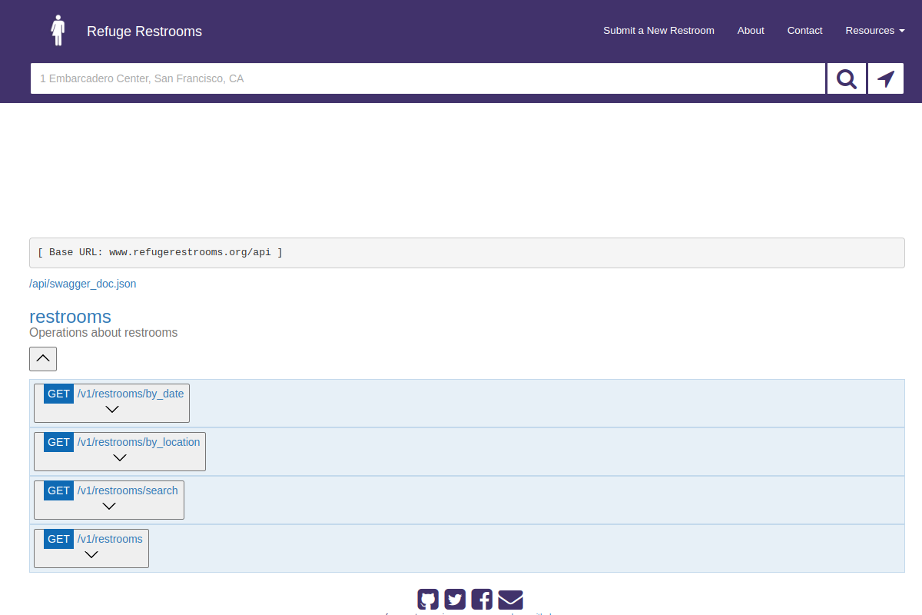The height and width of the screenshot is (615, 922).
Task: Open the Contact page
Action: point(804,31)
